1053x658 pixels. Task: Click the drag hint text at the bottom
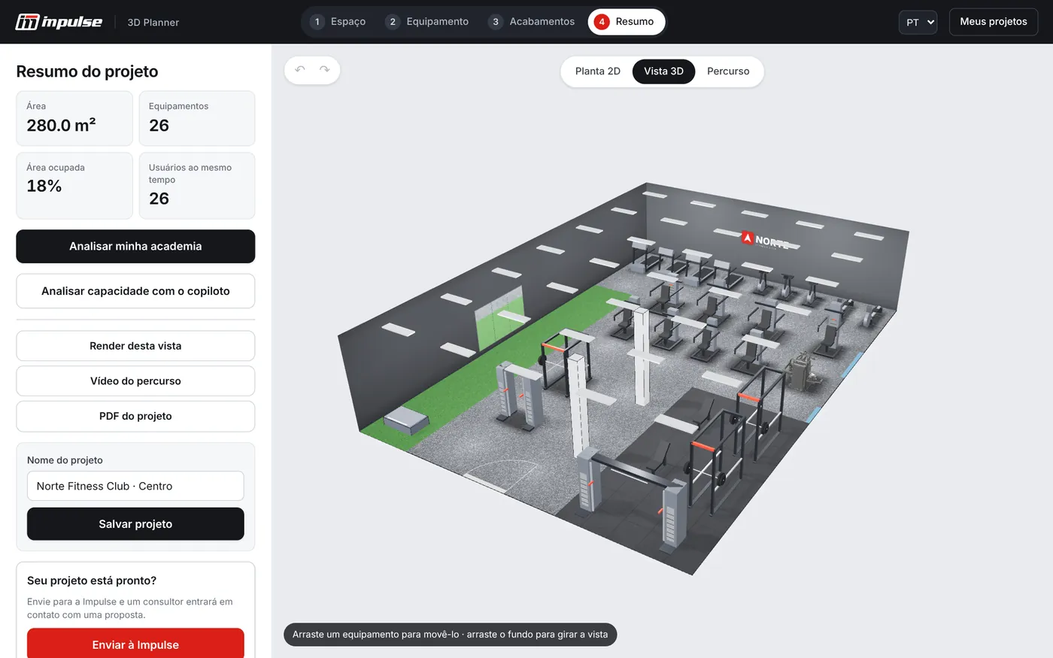point(450,635)
